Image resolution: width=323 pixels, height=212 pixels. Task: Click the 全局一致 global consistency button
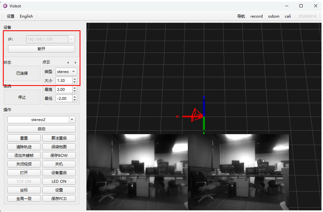tap(24, 199)
